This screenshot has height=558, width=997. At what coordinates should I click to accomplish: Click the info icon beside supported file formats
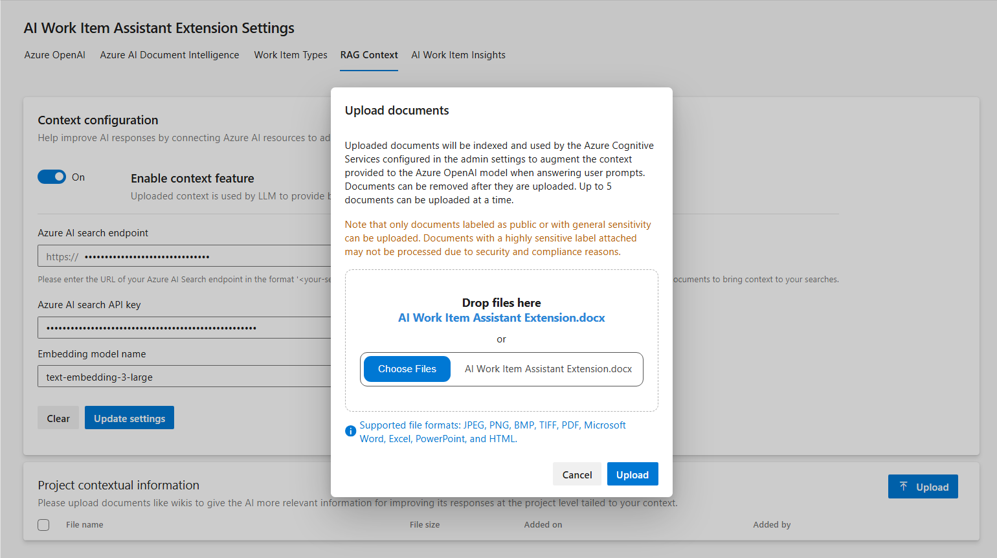(350, 430)
